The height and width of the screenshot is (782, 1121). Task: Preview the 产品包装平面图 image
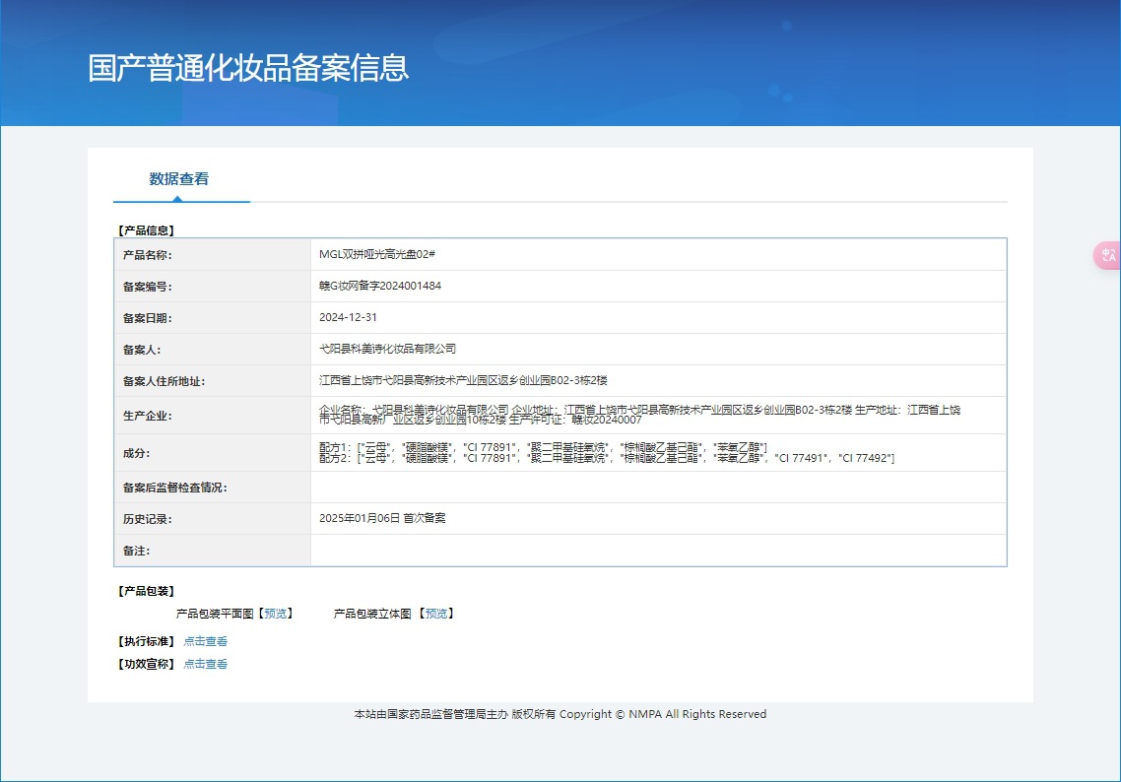[275, 614]
